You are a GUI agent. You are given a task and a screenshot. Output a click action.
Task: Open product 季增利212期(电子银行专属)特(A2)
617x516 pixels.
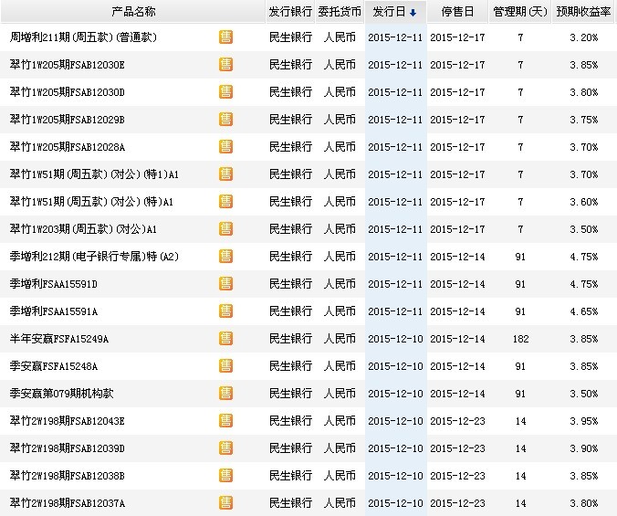click(x=94, y=257)
